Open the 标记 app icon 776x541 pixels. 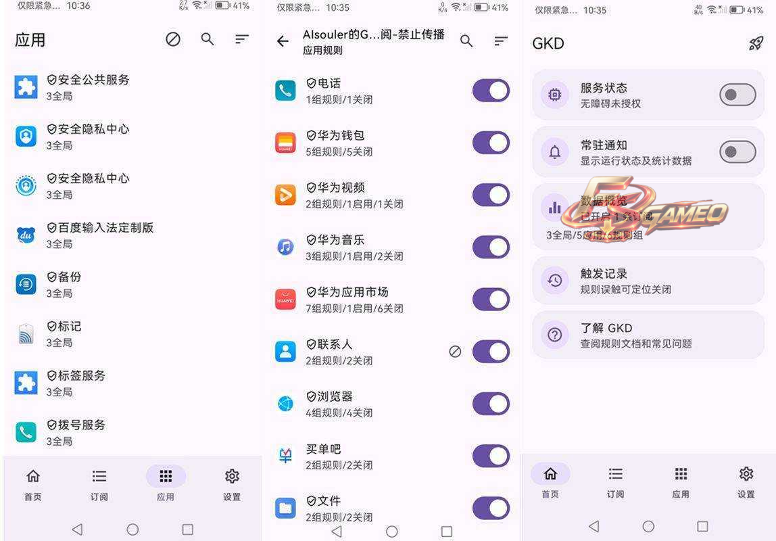[x=26, y=333]
